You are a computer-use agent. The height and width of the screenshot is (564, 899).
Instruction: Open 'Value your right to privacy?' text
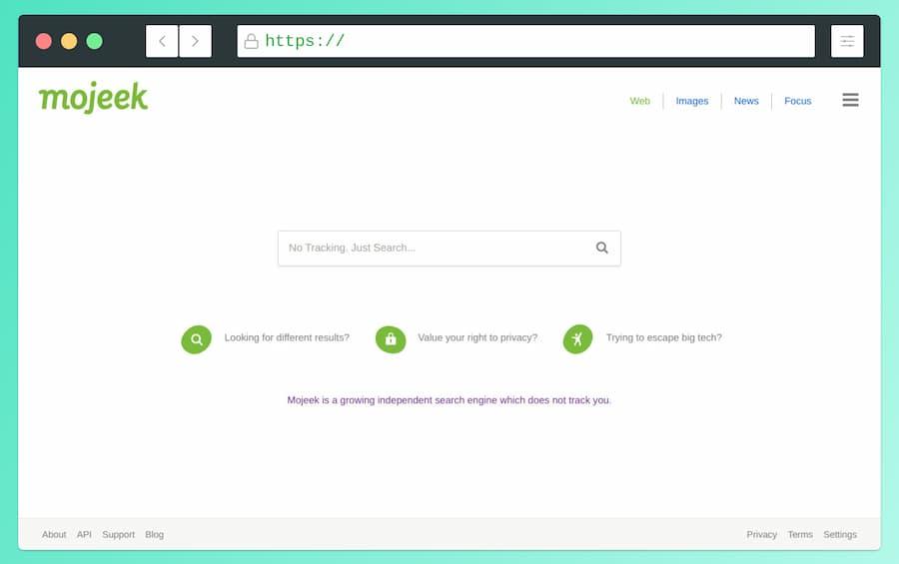477,337
